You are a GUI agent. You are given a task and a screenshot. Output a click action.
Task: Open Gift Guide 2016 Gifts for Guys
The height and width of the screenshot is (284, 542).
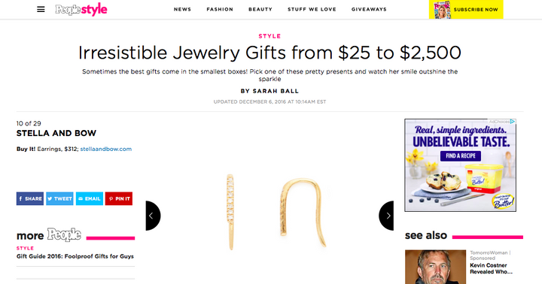[75, 256]
